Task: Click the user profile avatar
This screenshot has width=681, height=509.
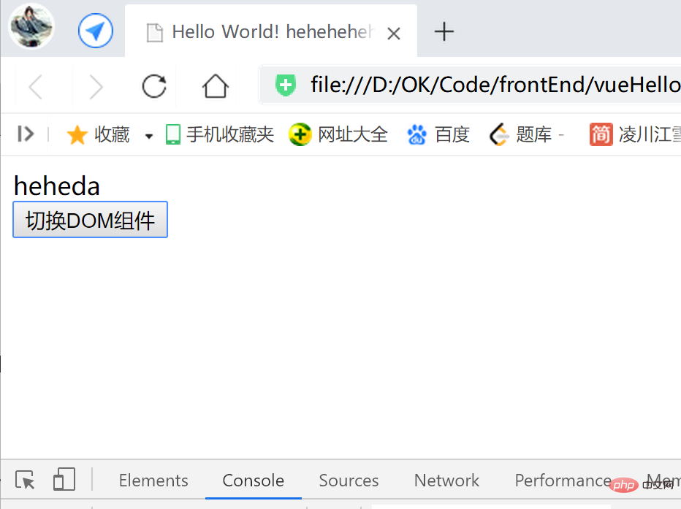Action: 31,27
